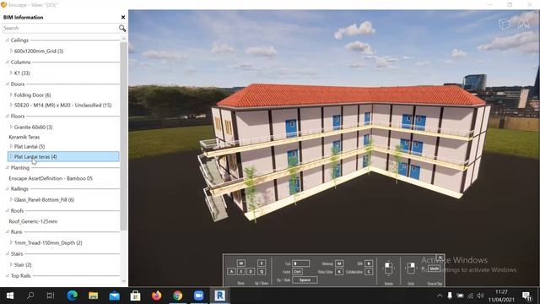
Task: Expand the Granite 60x60 (3) item
Action: coord(11,128)
